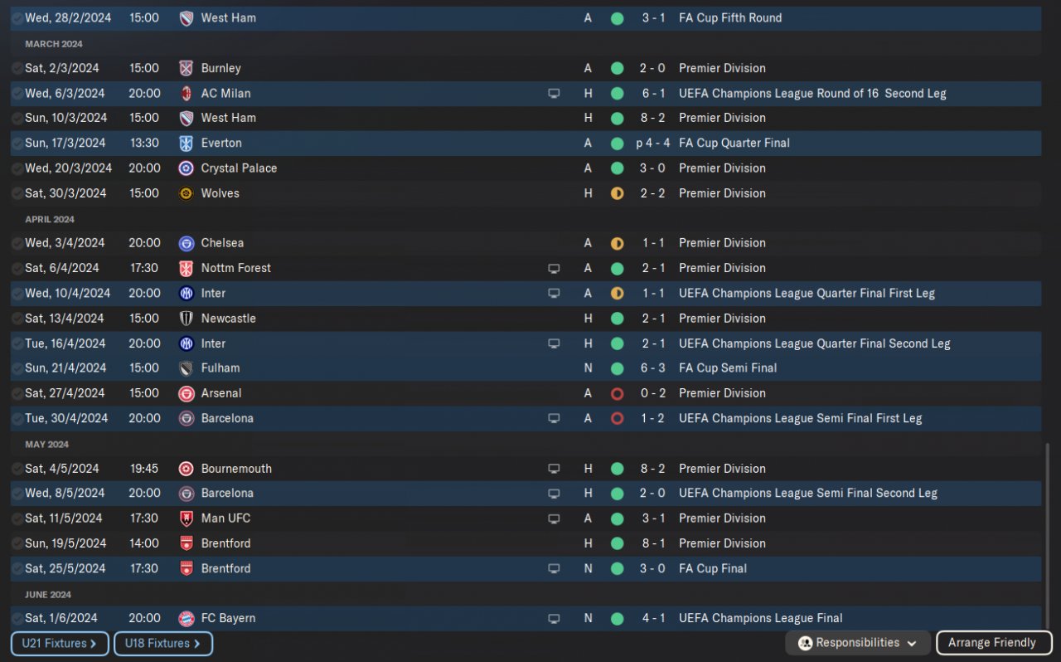
Task: Toggle the checkmark beside Sat, 2/3/2024 Burnley
Action: [17, 69]
